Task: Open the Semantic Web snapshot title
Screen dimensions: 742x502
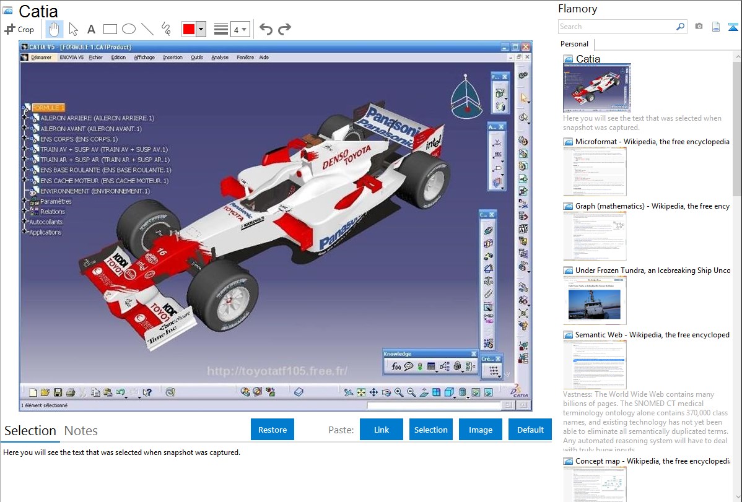Action: [x=652, y=335]
